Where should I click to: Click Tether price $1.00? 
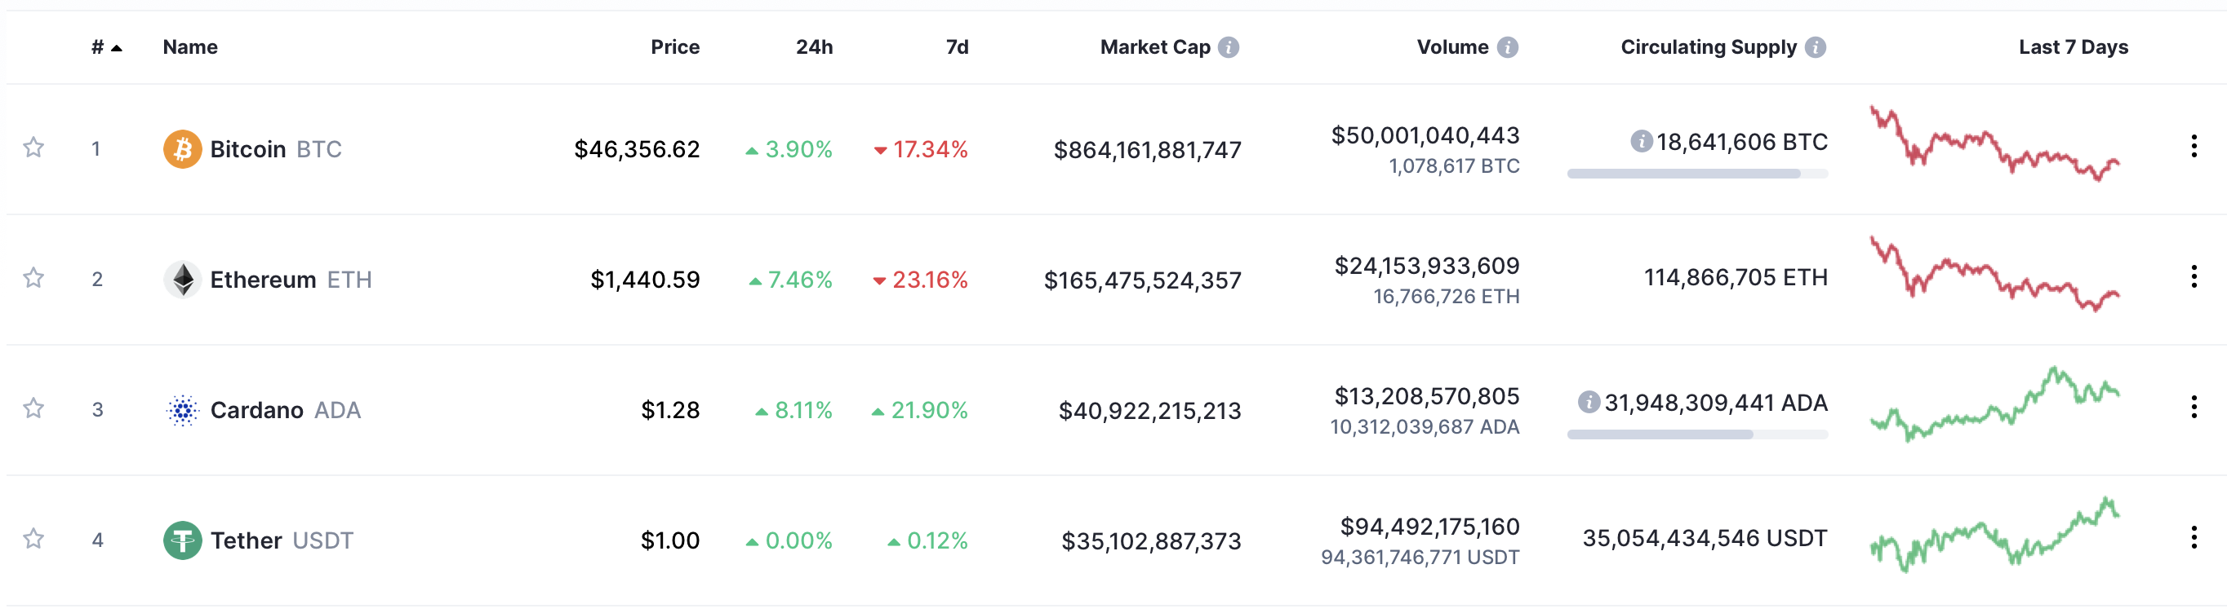coord(670,540)
